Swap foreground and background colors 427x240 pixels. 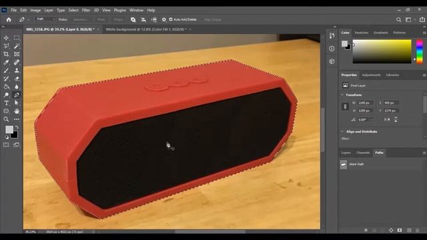[17, 127]
